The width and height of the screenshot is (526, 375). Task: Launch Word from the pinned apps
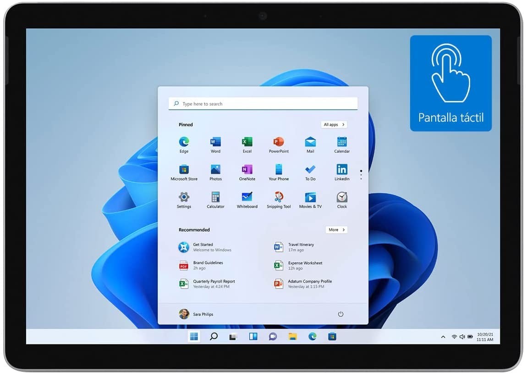click(x=215, y=145)
